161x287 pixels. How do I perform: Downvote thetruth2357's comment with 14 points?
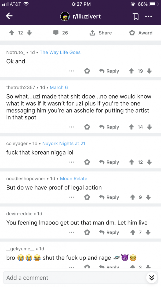149,127
